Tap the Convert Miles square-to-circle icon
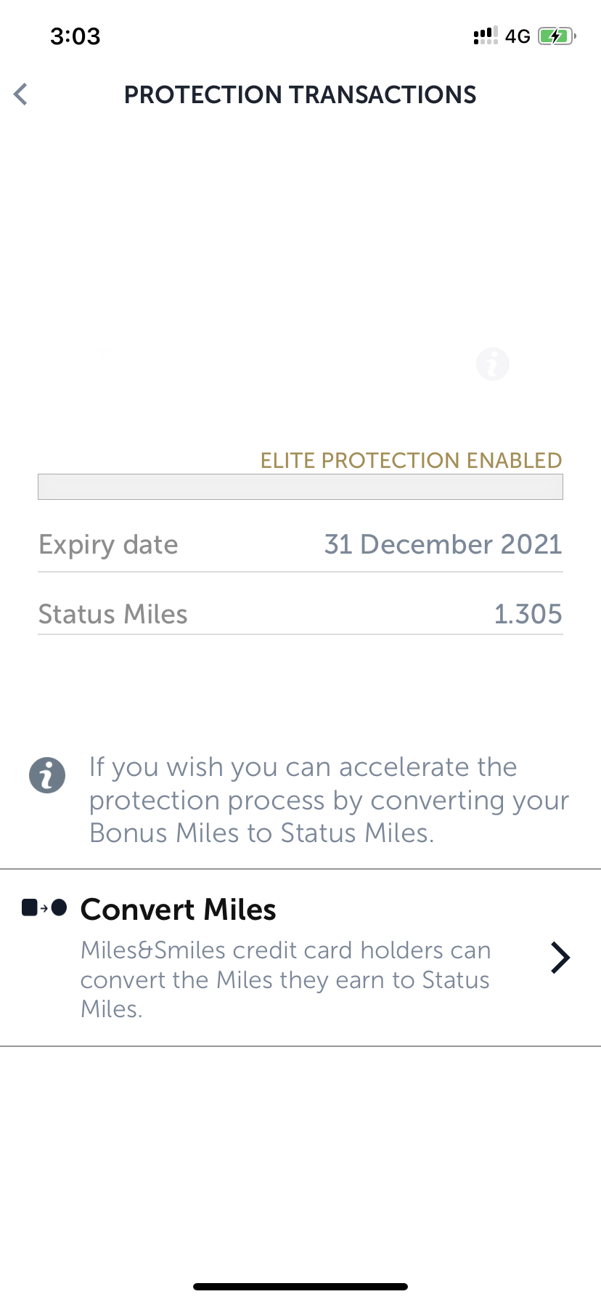Viewport: 601px width, 1302px height. 44,908
